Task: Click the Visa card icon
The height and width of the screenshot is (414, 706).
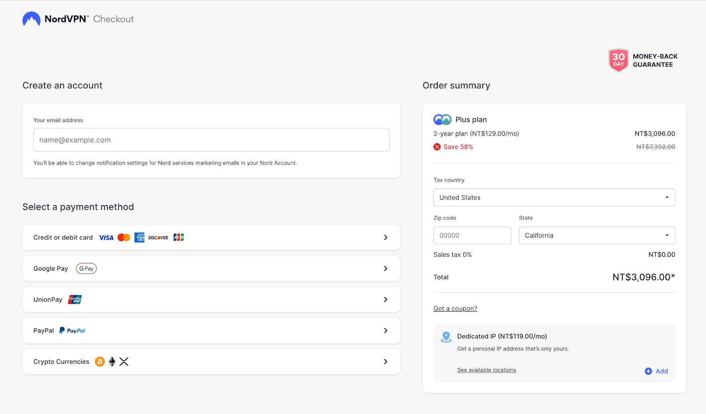Action: tap(106, 238)
